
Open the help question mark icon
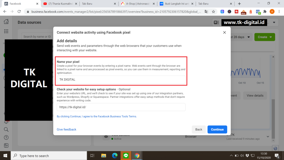coord(6,137)
